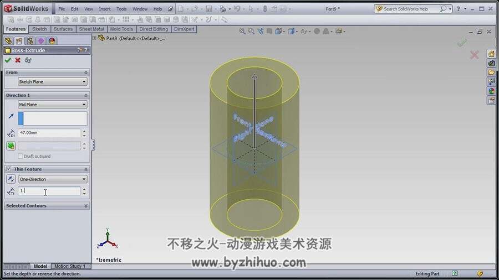The image size is (499, 280).
Task: Open the From Sketch Plane dropdown
Action: 52,81
